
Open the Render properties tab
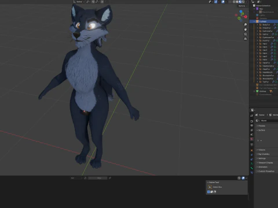(x=251, y=121)
